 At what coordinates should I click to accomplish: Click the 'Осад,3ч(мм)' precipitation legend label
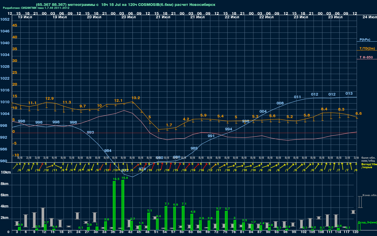[367, 222]
